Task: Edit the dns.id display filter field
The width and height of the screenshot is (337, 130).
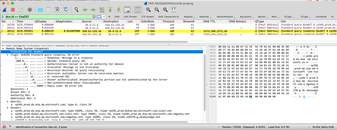Action: [x=48, y=17]
